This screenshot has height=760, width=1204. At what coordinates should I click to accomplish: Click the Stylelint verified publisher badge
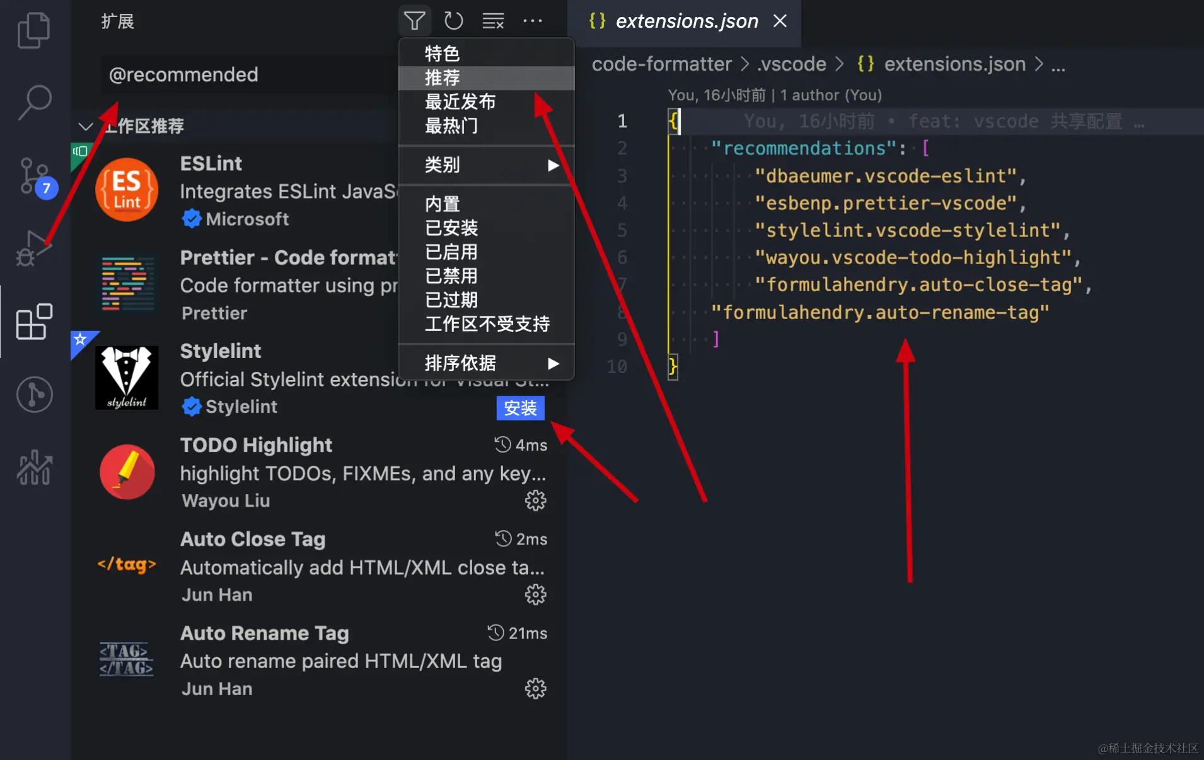pos(191,406)
